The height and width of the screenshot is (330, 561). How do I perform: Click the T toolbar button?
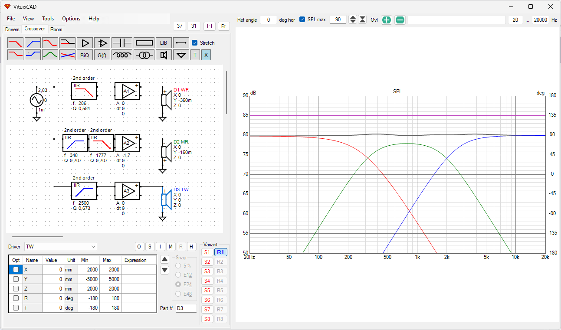click(195, 55)
